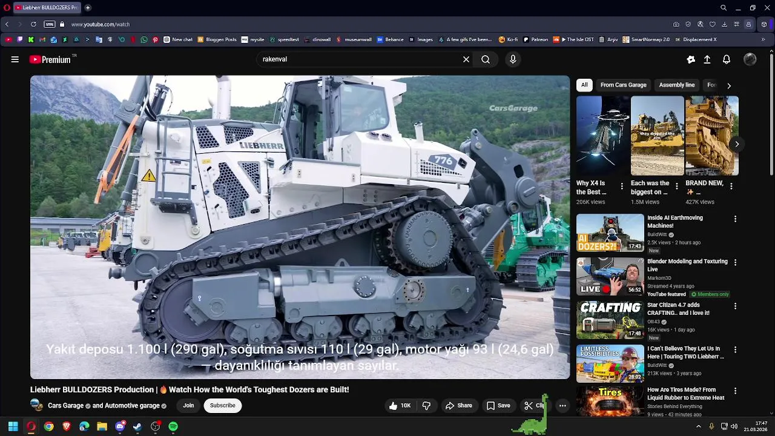Open Windows Start menu
The height and width of the screenshot is (436, 775).
(13, 426)
